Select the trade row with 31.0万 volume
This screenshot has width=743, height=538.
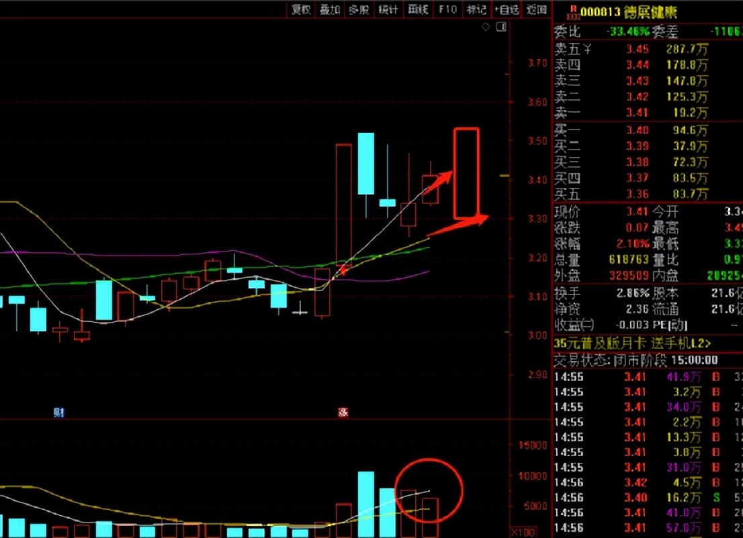[648, 468]
